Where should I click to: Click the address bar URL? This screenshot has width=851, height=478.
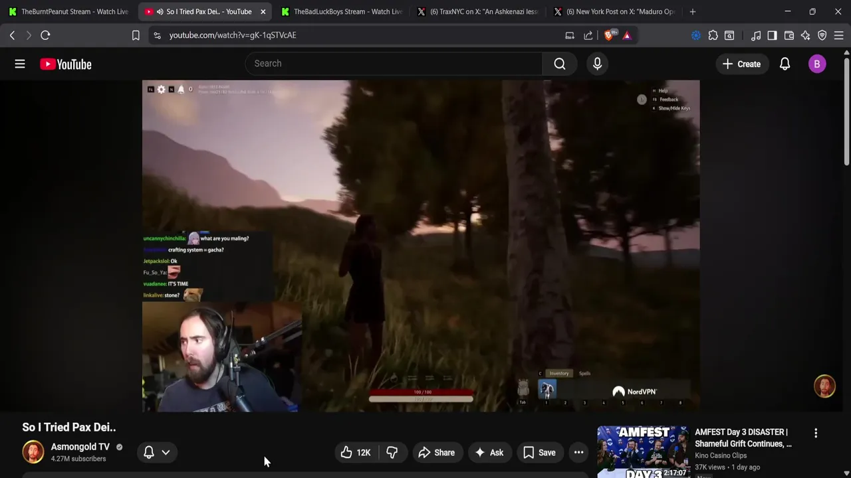[233, 35]
